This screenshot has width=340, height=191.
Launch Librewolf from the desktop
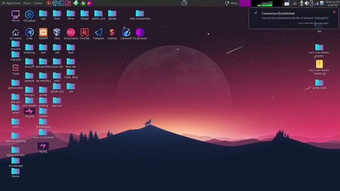click(126, 34)
